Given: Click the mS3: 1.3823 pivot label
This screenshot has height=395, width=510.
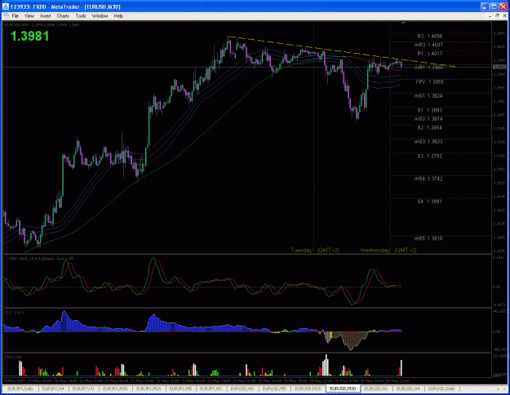Looking at the screenshot, I should (428, 142).
